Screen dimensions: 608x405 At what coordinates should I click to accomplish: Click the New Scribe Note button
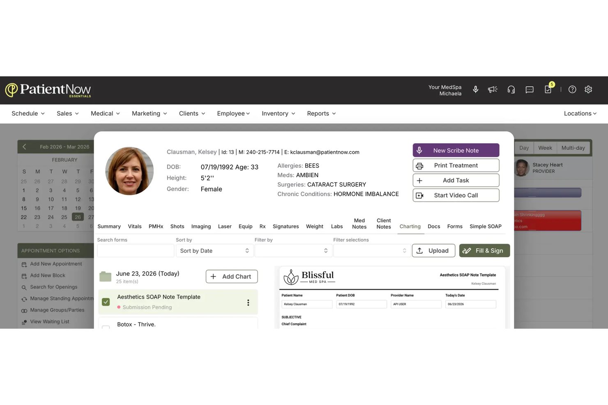(x=456, y=150)
